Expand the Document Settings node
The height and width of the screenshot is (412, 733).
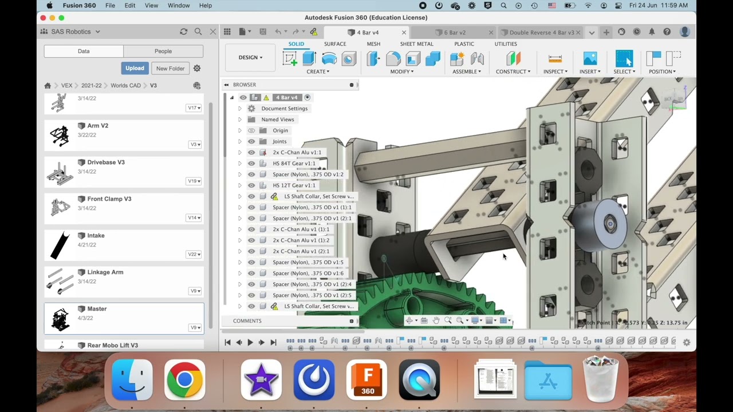(x=239, y=109)
